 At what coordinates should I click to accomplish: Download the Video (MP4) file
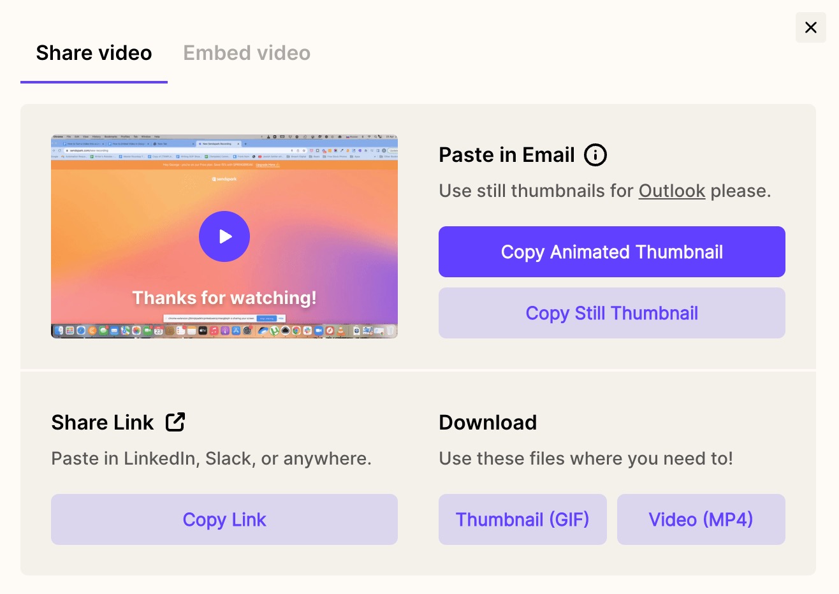pos(701,519)
